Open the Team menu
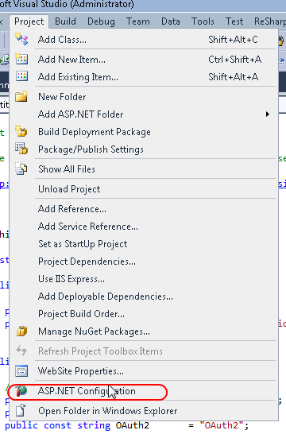The height and width of the screenshot is (434, 286). 138,21
